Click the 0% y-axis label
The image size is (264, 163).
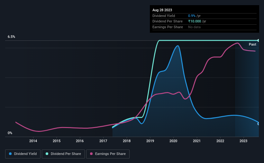[10, 133]
